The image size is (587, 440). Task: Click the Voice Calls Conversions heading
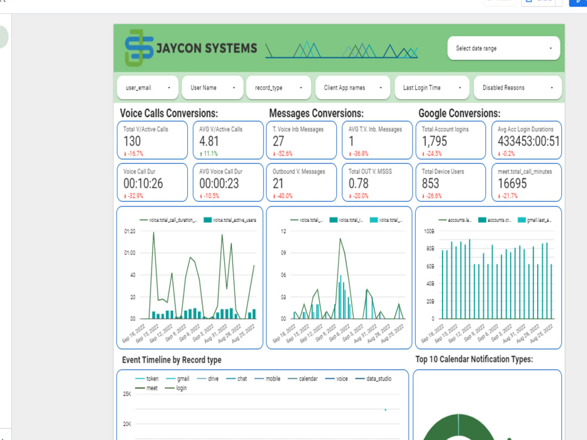[169, 113]
